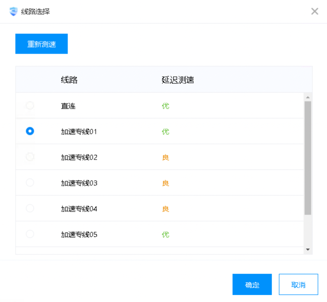
Task: Choose the 加速专线02 radio button
Action: coord(30,157)
